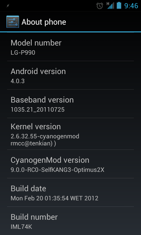Tap the battery status icon

tap(119, 5)
